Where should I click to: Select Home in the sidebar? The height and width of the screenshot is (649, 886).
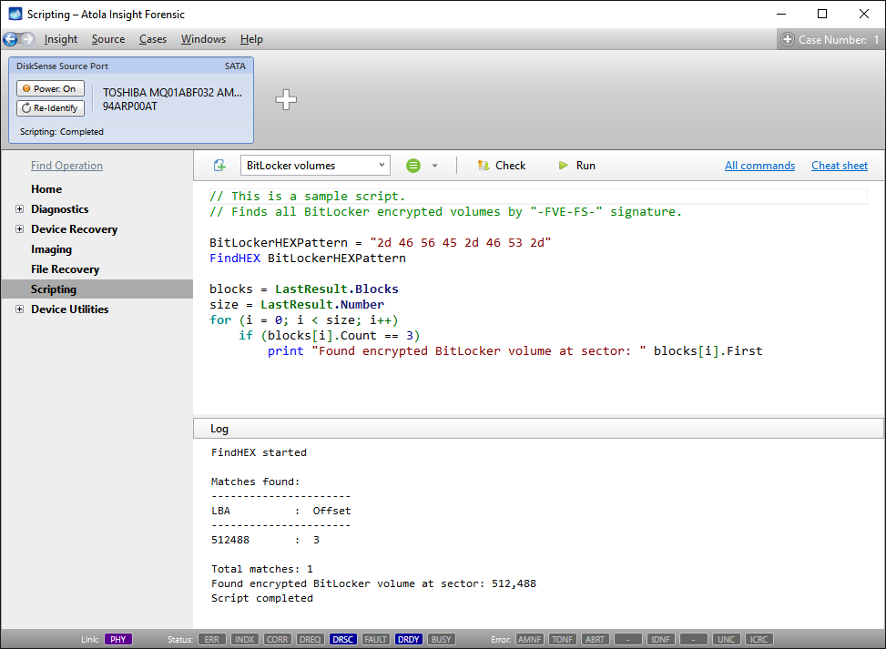tap(46, 189)
